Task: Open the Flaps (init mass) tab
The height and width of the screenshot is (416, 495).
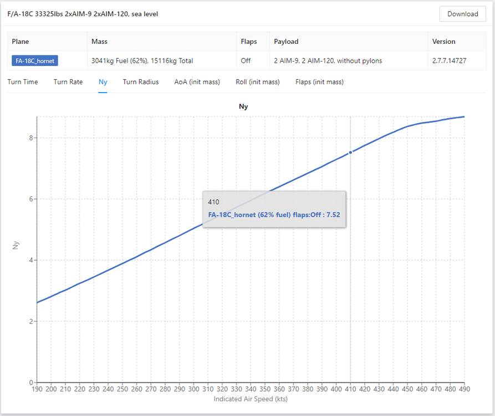Action: [x=319, y=82]
